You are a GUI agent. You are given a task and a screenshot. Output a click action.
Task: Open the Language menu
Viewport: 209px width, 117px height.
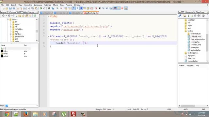click(38, 5)
